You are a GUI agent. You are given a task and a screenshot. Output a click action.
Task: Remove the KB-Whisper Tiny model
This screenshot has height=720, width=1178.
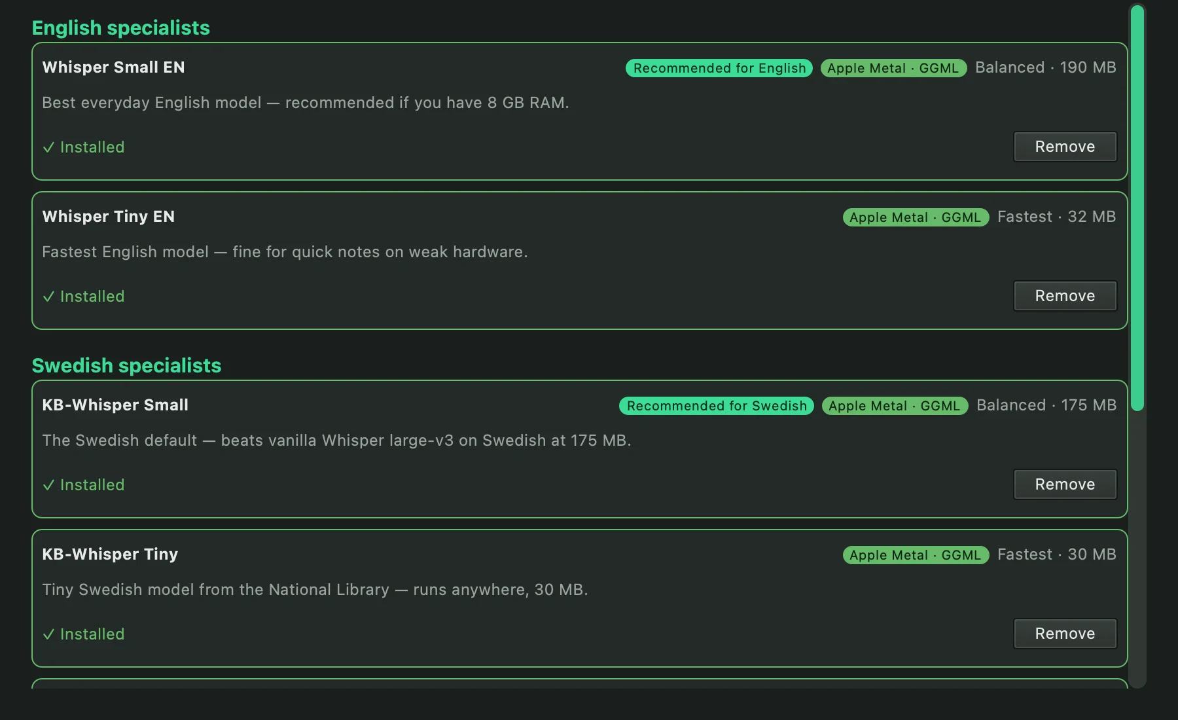point(1065,634)
